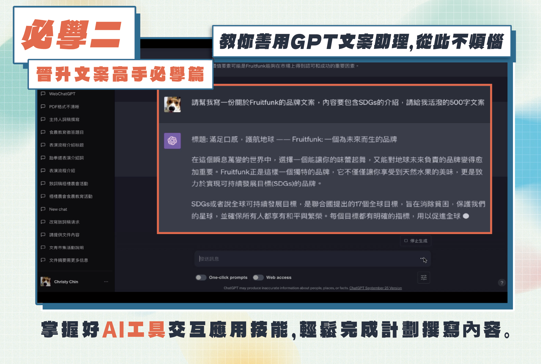Open the three-dot menu beside Christy Chin
This screenshot has width=541, height=364.
tap(106, 281)
